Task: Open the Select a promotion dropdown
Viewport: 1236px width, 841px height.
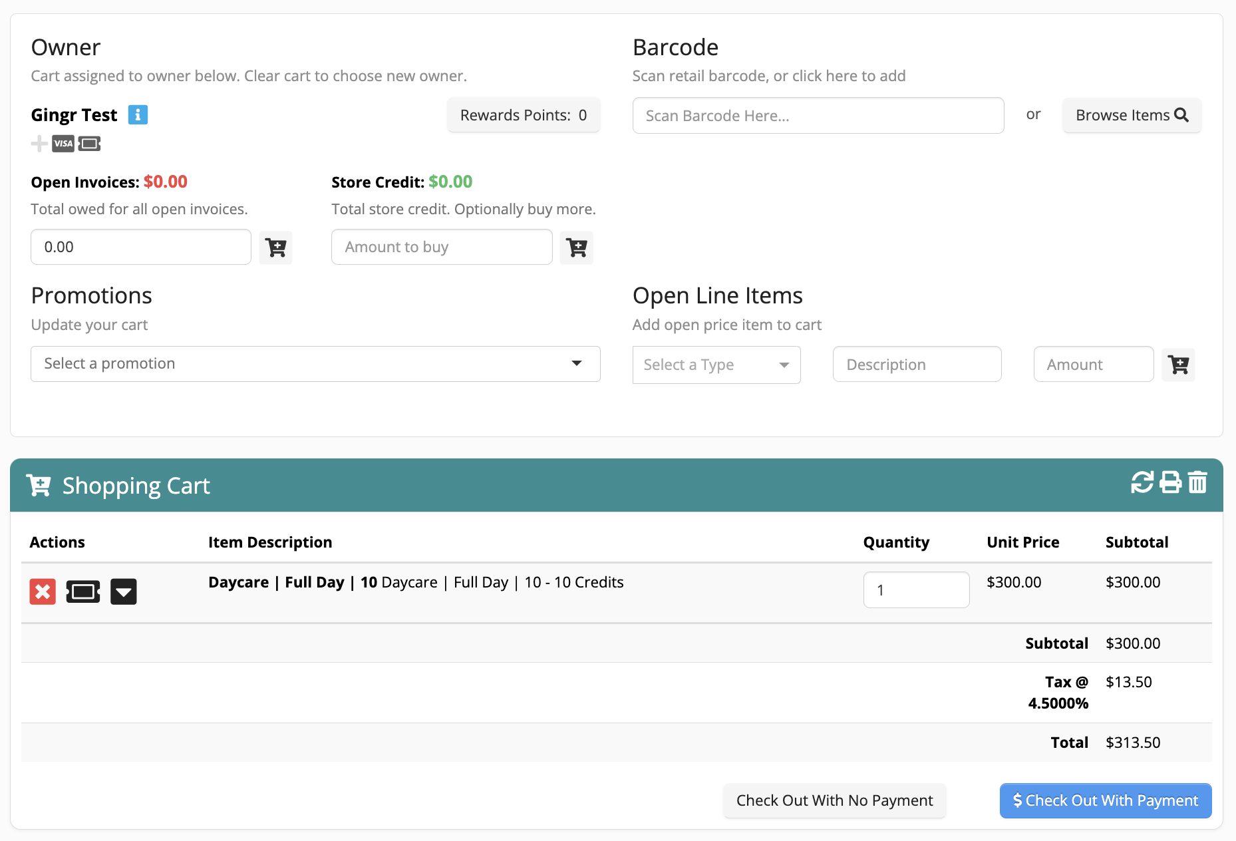Action: point(315,364)
